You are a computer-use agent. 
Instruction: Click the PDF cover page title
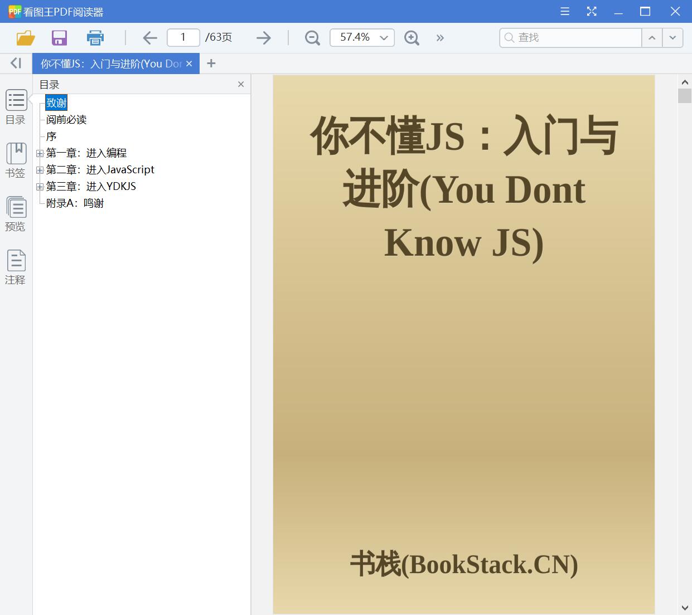pos(464,189)
